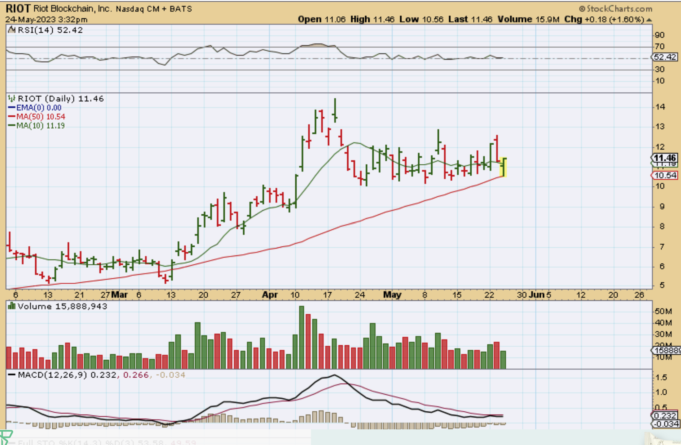
Task: Click the EMA(0) 0.00 legend label
Action: [x=39, y=108]
